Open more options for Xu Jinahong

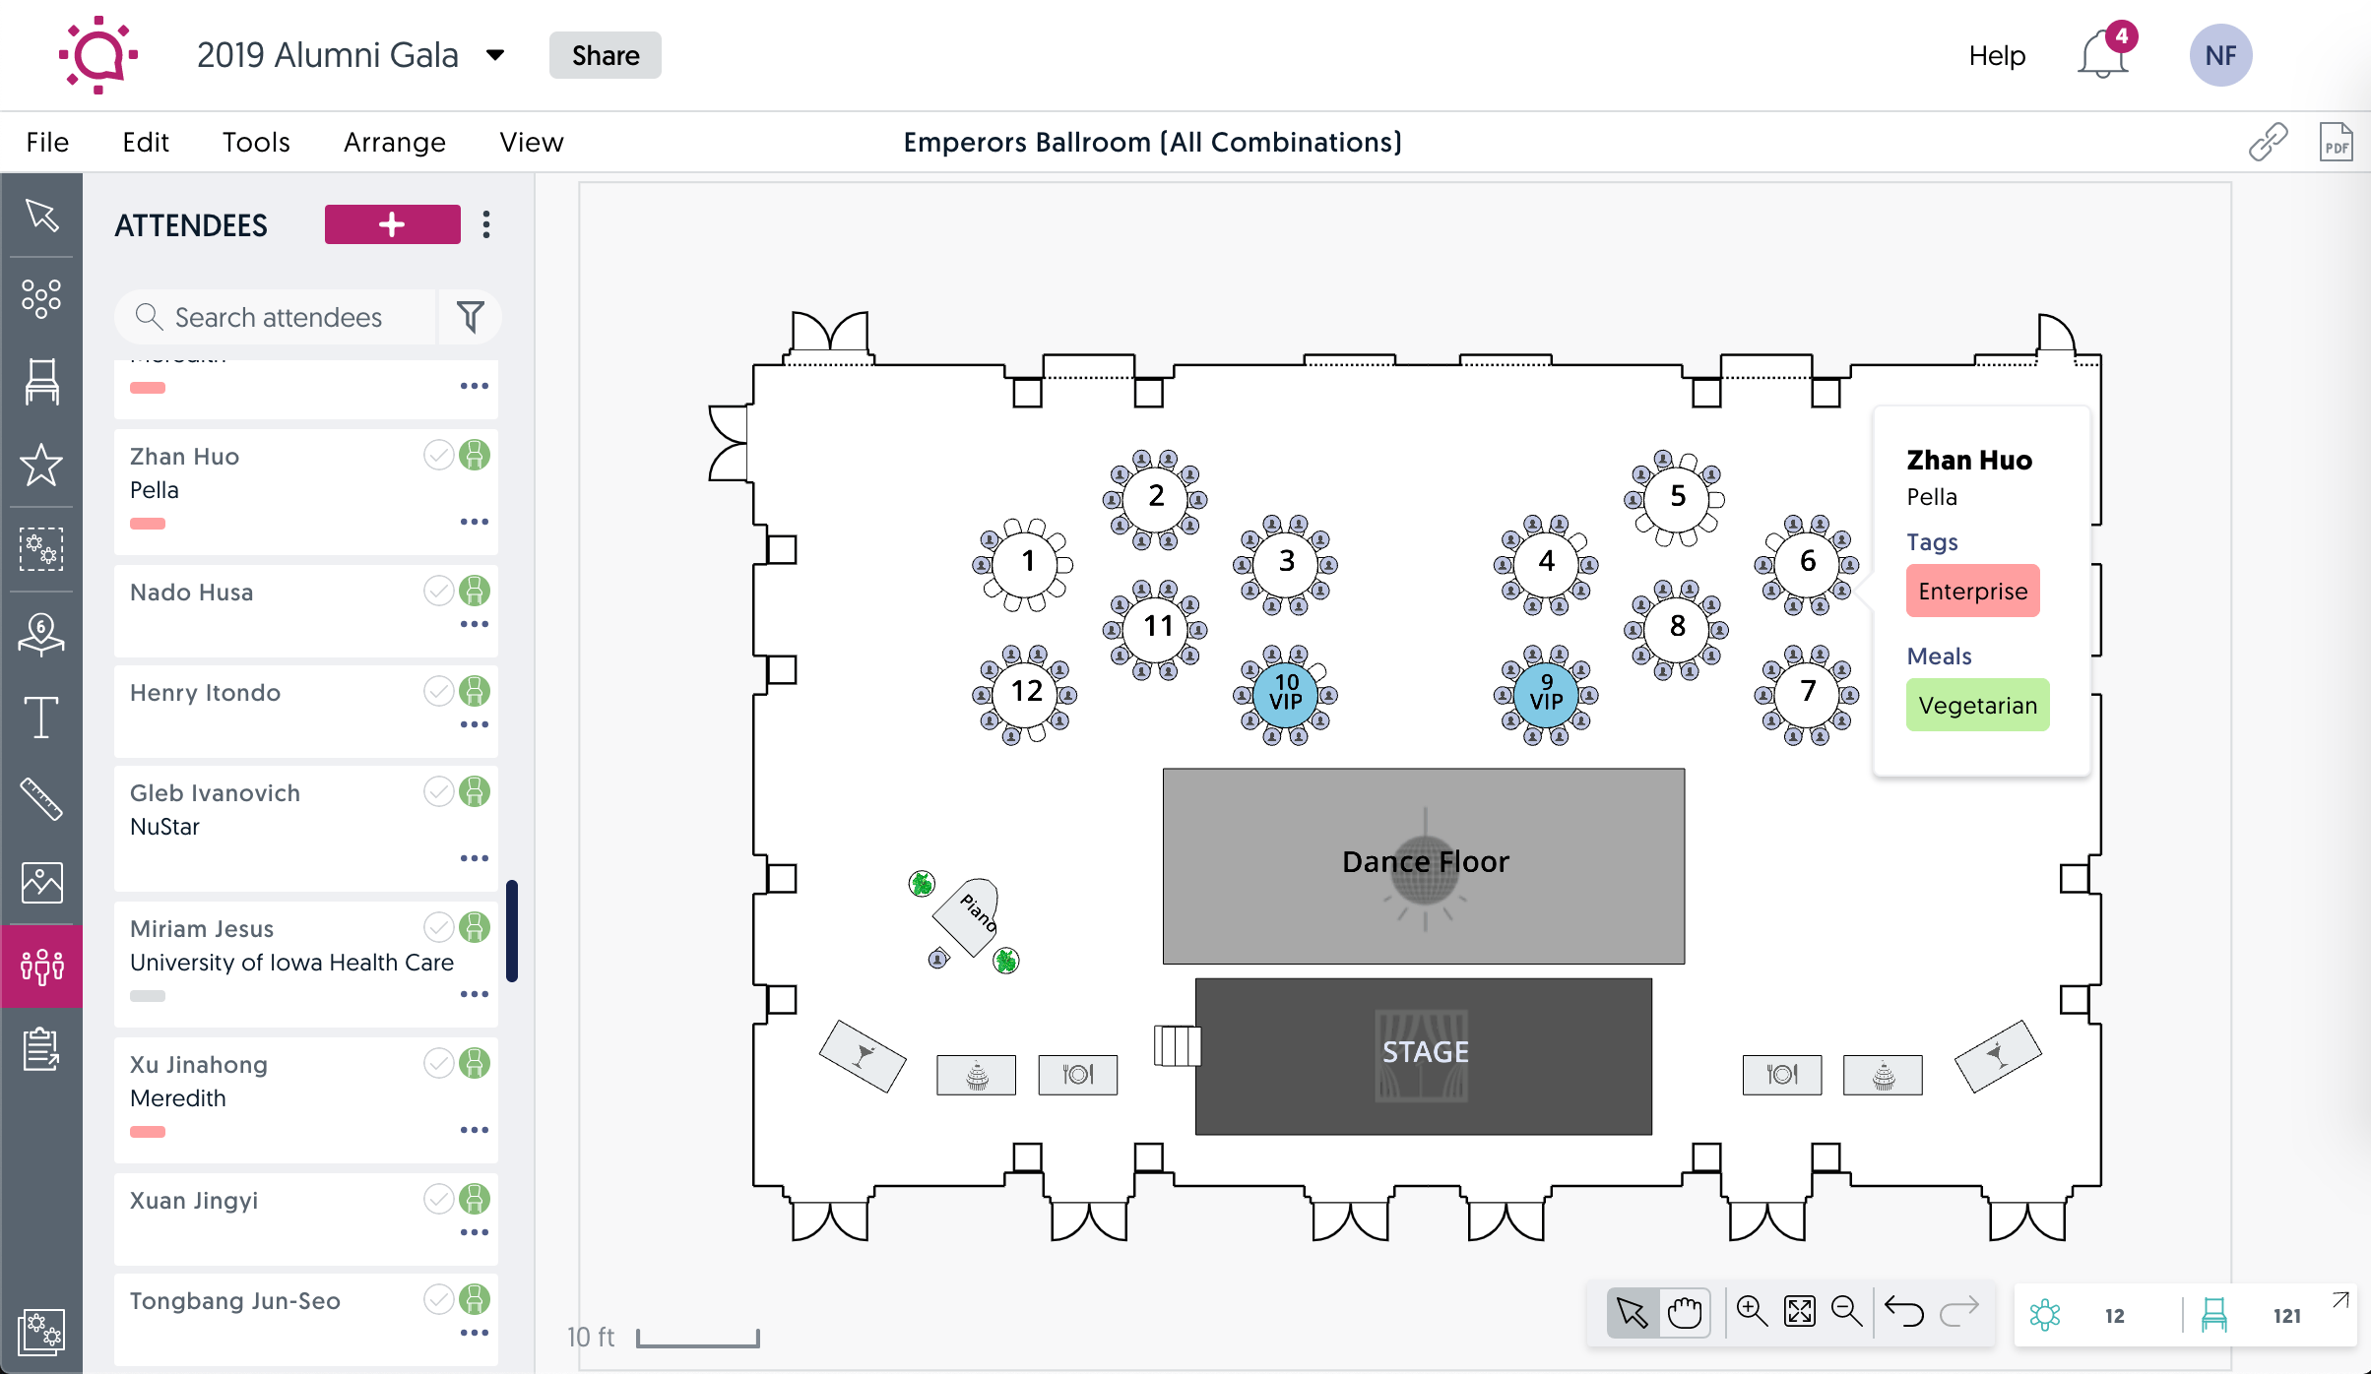tap(475, 1130)
